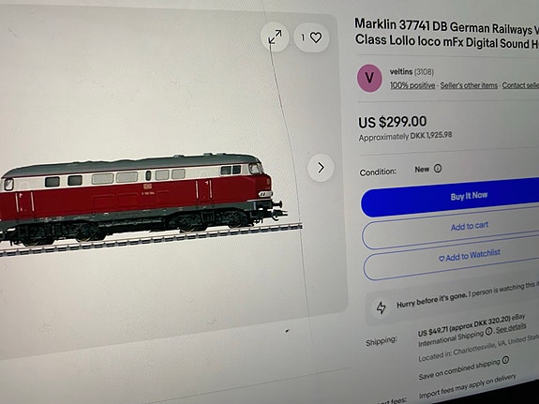Visit the veltins seller profile
539x404 pixels.
[401, 71]
